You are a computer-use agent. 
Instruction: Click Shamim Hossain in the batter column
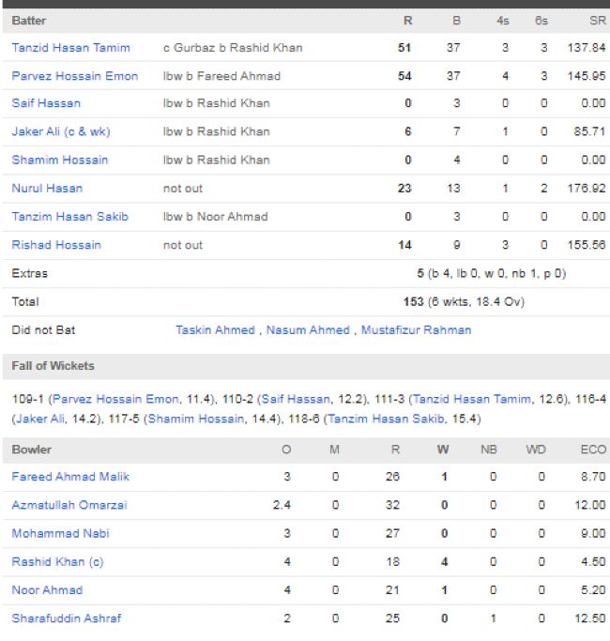click(x=59, y=160)
